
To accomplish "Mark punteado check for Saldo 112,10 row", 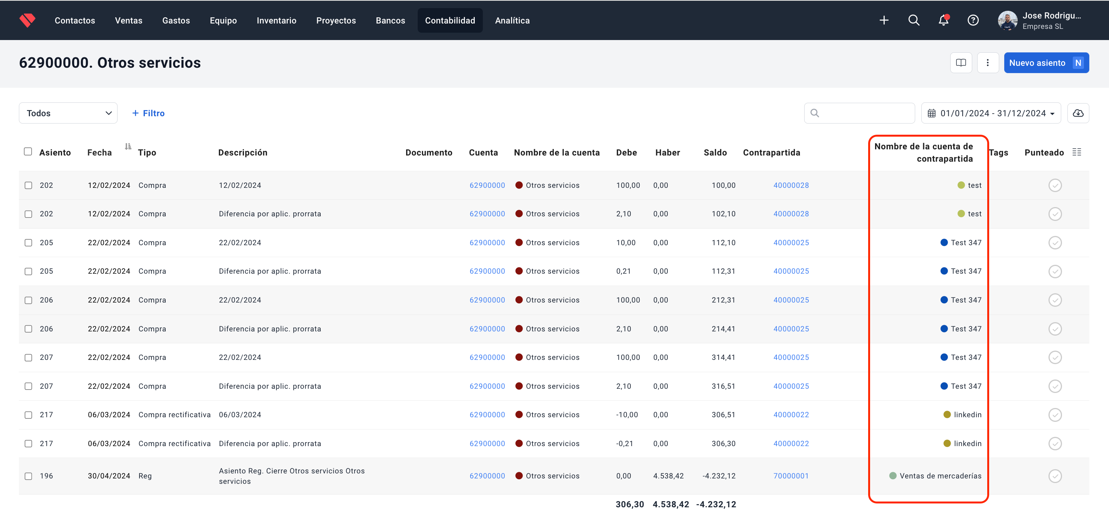I will (1055, 242).
